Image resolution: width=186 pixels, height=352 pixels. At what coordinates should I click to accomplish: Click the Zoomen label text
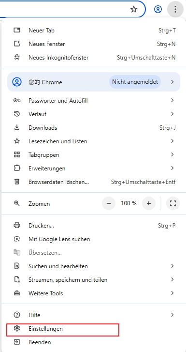point(39,204)
